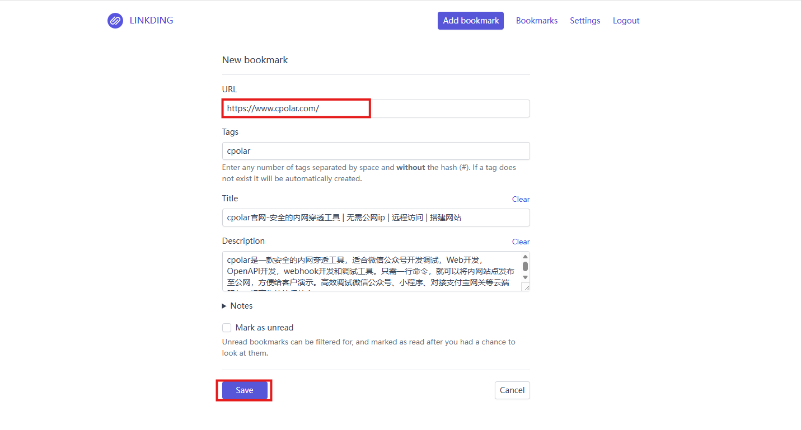The height and width of the screenshot is (430, 801).
Task: Save the new bookmark
Action: click(245, 390)
